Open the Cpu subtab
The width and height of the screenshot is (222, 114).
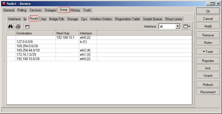pyautogui.click(x=84, y=19)
